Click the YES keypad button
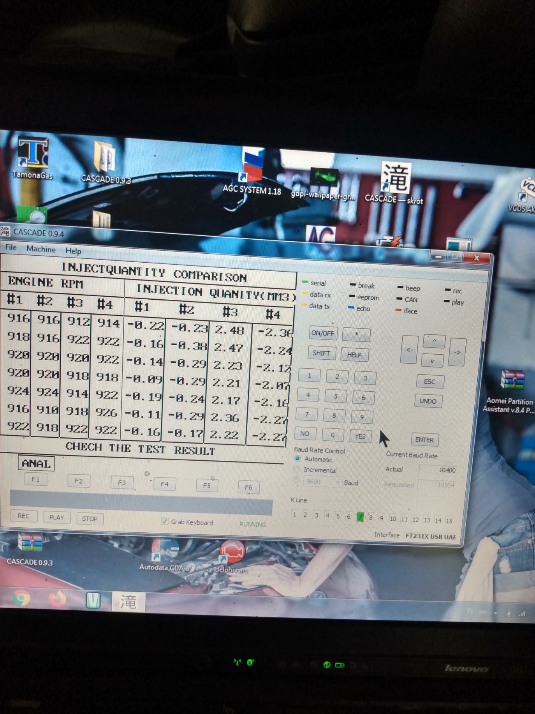The height and width of the screenshot is (714, 535). coord(361,436)
